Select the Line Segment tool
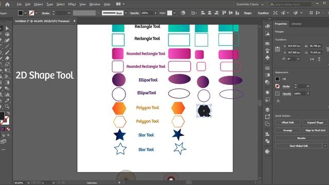Viewport: 329px width, 185px height. click(x=7, y=46)
